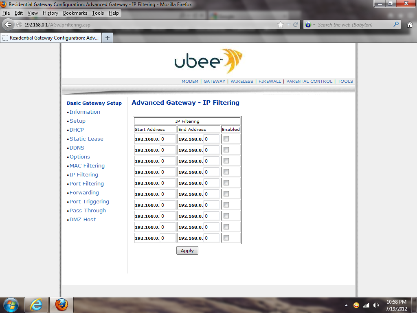Viewport: 417px width, 313px height.
Task: Click the first row Start Address field
Action: (168, 139)
